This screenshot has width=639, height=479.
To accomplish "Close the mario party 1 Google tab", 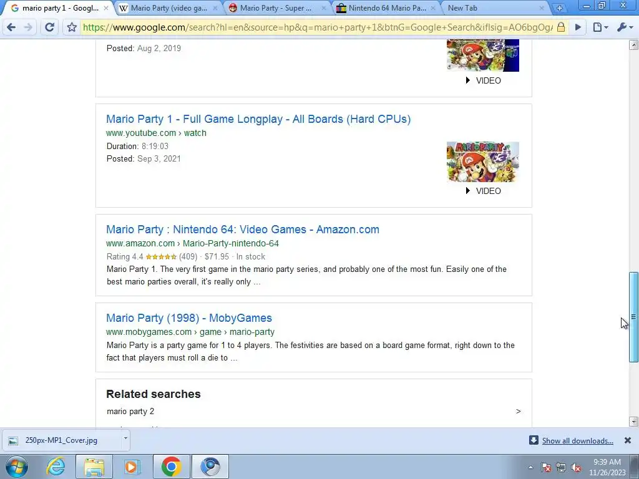I will point(106,7).
